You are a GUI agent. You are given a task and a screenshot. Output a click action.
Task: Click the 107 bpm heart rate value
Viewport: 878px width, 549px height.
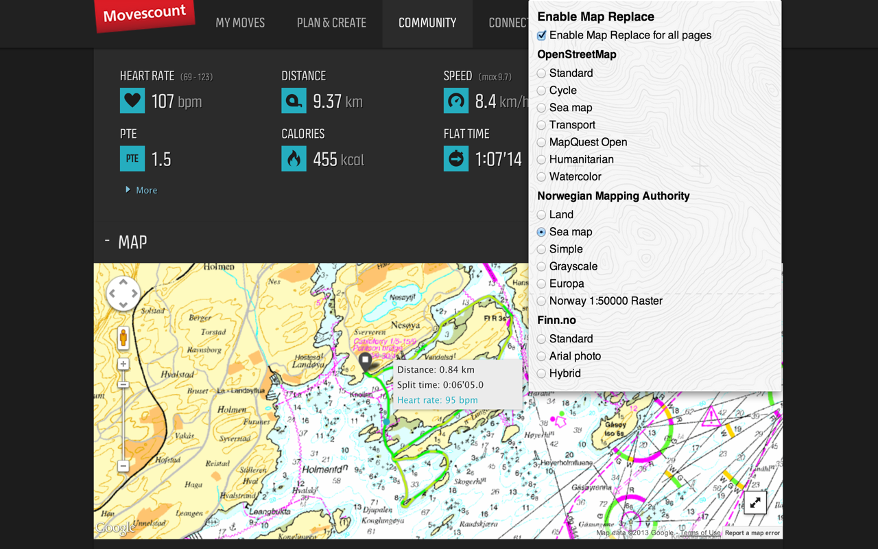click(176, 102)
